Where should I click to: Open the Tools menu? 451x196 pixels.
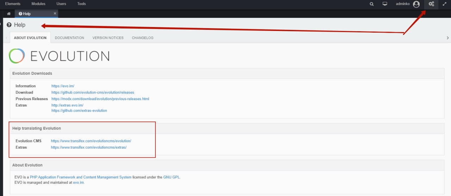(x=81, y=4)
